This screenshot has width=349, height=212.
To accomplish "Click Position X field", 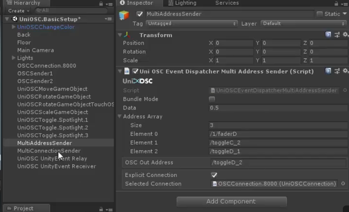I will tap(234, 43).
